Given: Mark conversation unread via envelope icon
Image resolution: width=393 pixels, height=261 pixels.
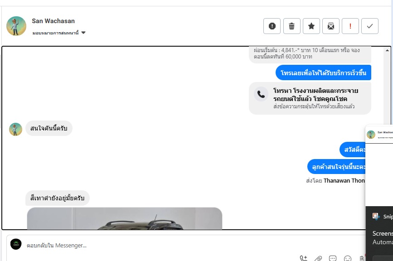Looking at the screenshot, I should pyautogui.click(x=331, y=26).
